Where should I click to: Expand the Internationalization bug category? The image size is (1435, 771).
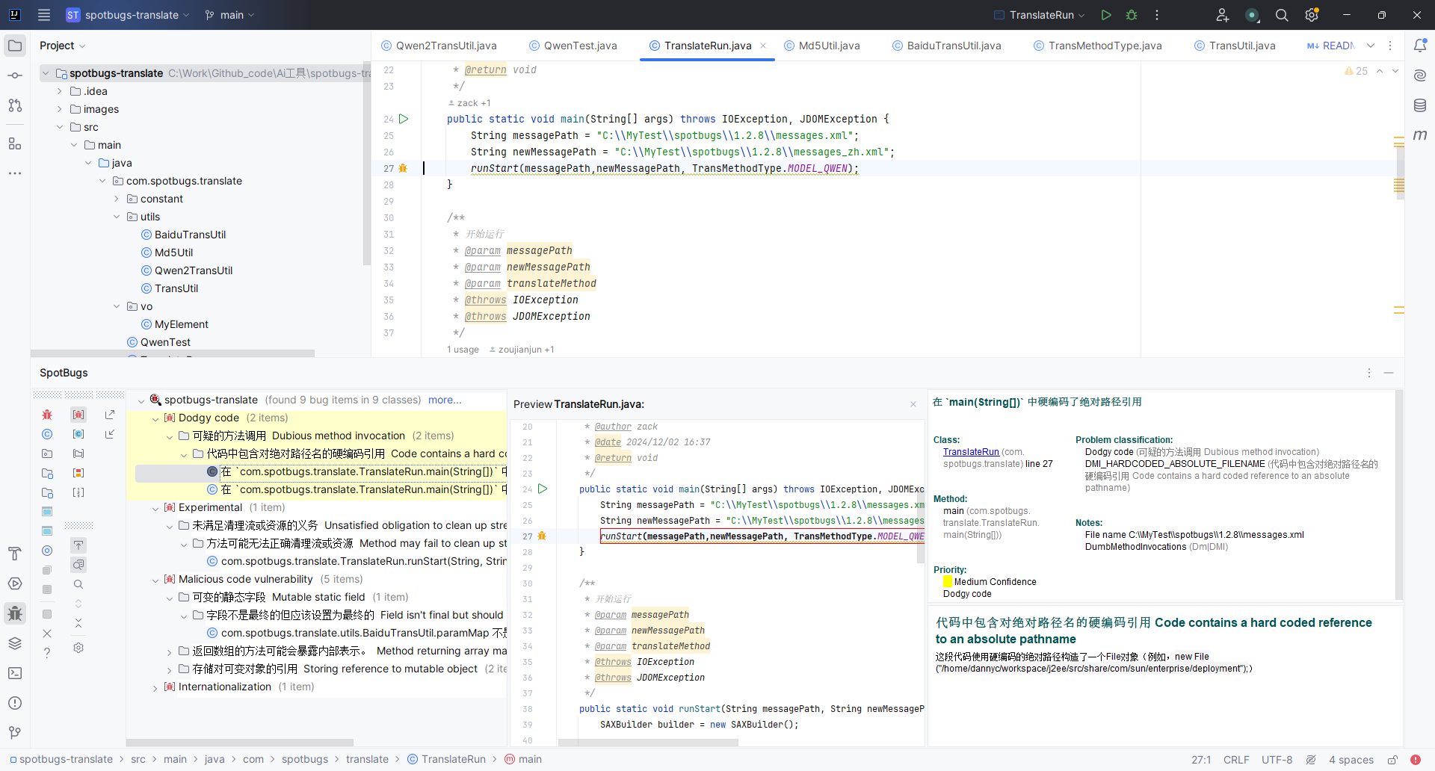click(155, 687)
